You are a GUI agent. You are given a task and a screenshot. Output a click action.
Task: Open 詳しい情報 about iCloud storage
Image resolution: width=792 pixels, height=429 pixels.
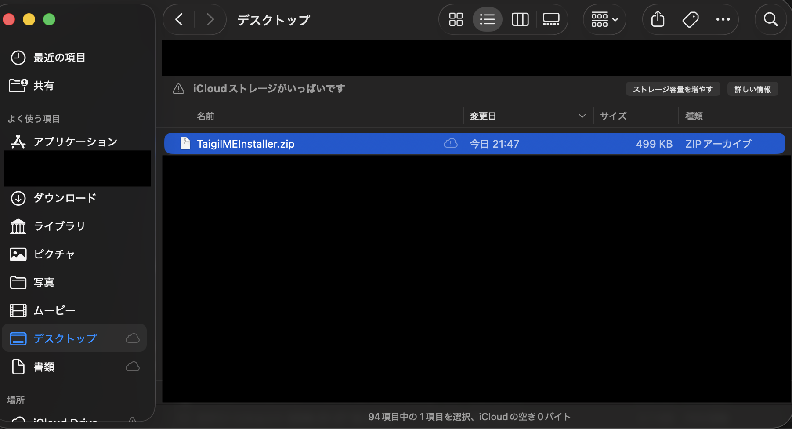(752, 89)
